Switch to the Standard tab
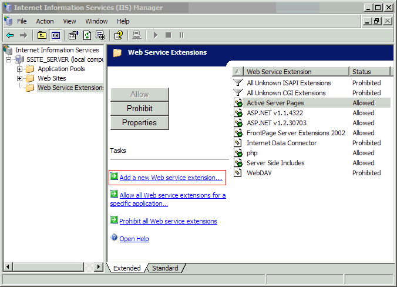This screenshot has height=287, width=397. pyautogui.click(x=165, y=268)
